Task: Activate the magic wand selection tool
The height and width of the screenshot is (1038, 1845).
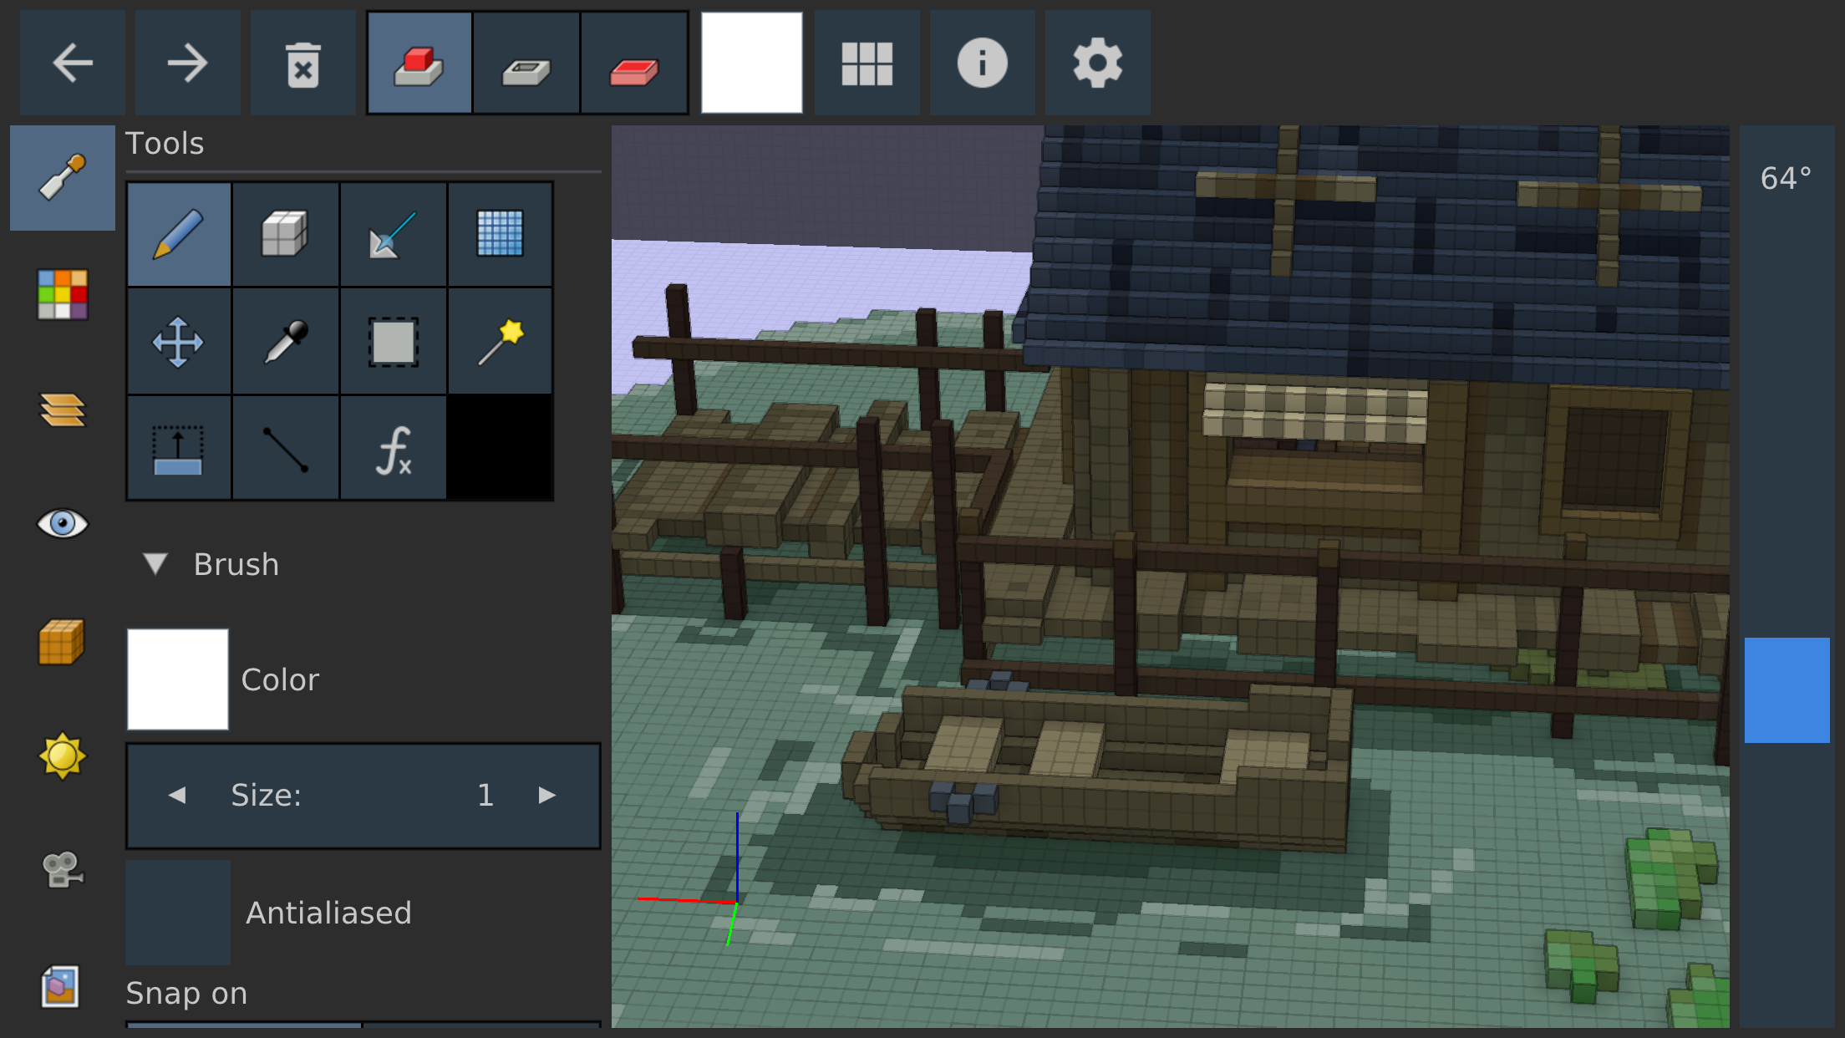Action: pos(500,341)
